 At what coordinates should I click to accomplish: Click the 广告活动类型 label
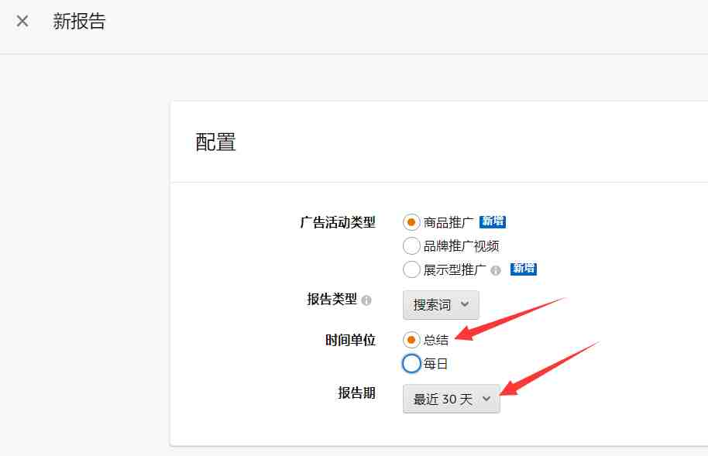coord(338,222)
